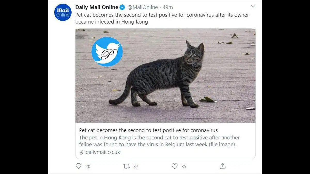
Task: Like the tweet with the heart icon
Action: click(175, 166)
